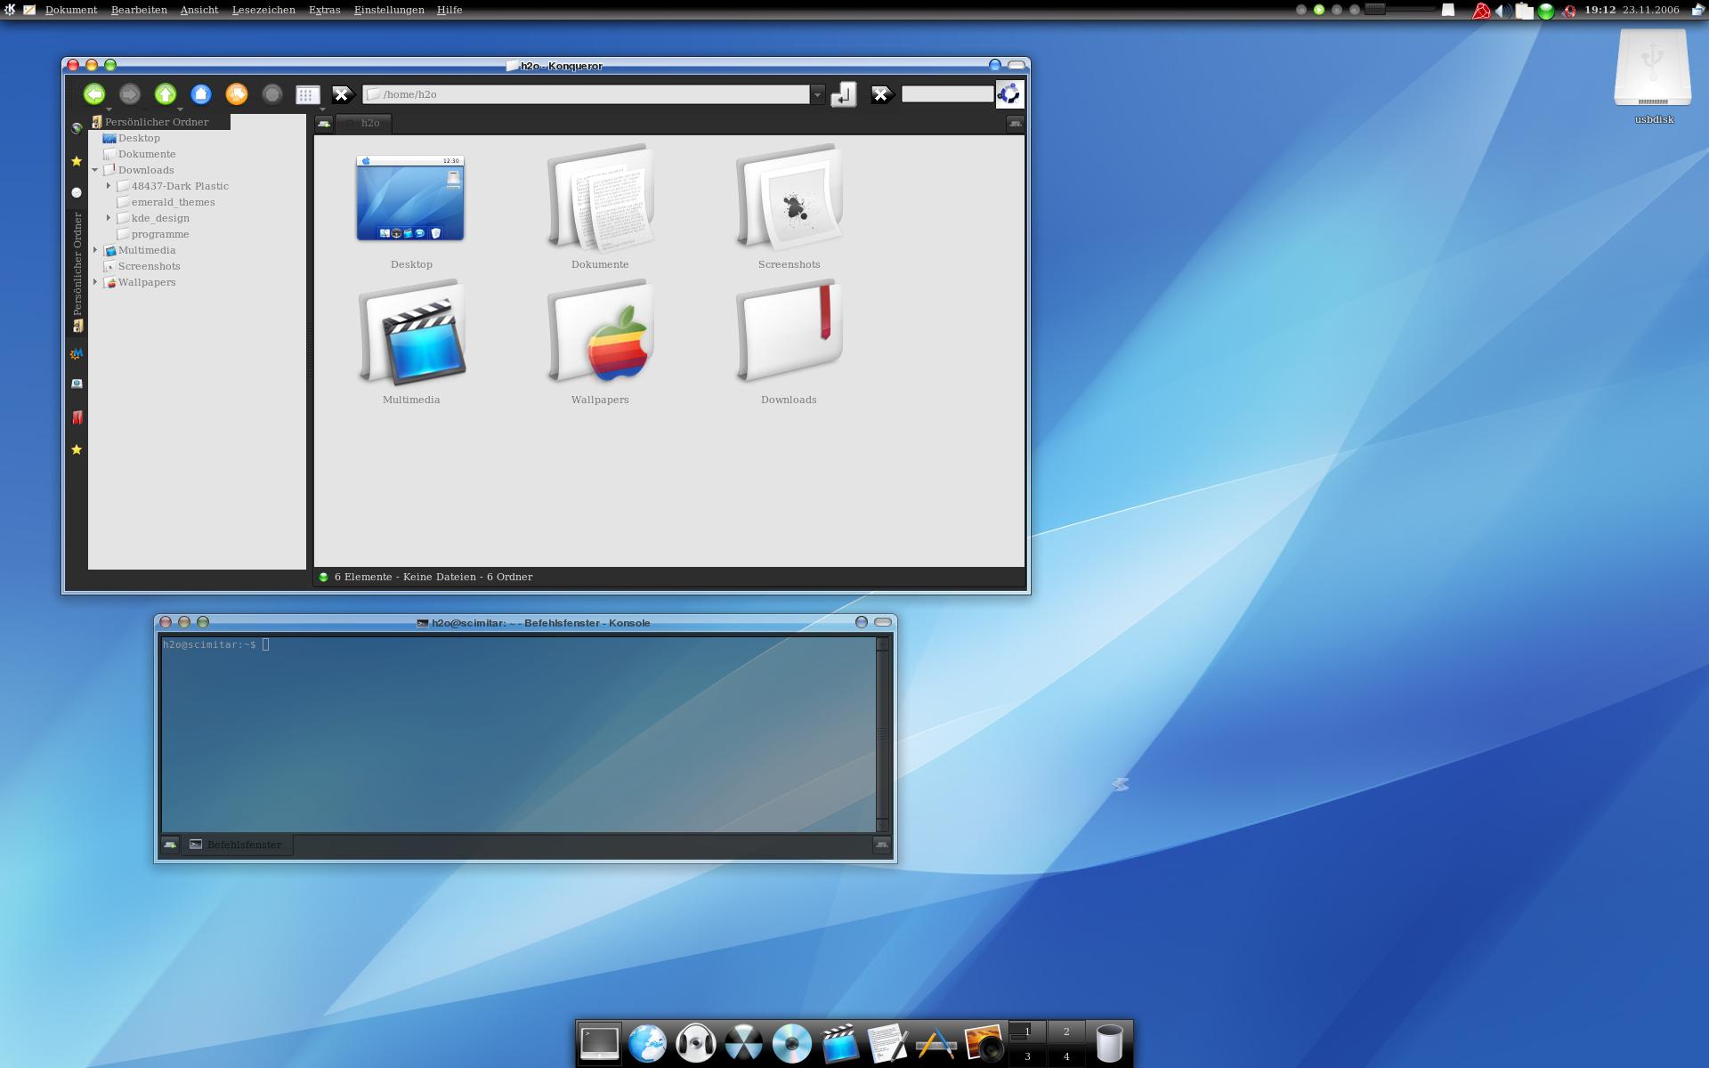Open the up button folder dropdown arrow
The width and height of the screenshot is (1709, 1068).
click(180, 109)
